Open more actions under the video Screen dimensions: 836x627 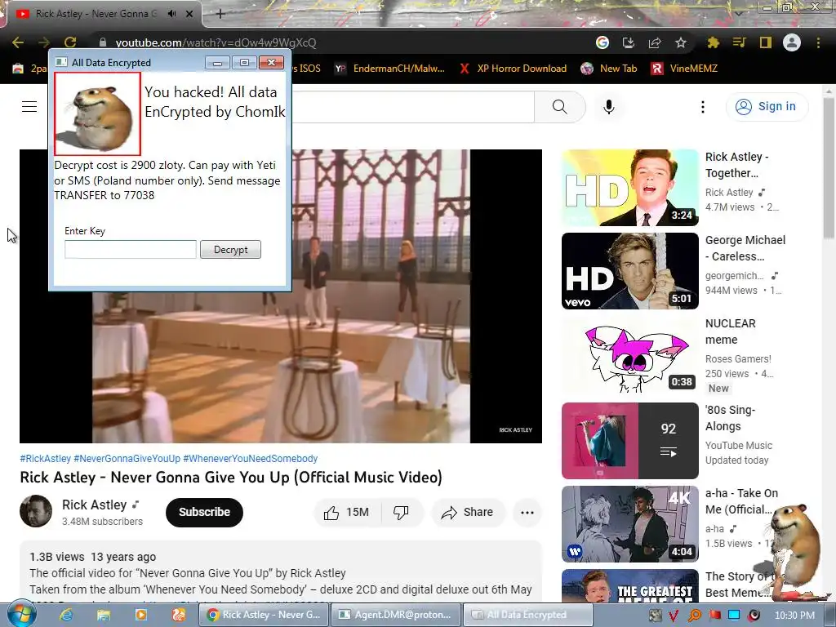point(527,513)
